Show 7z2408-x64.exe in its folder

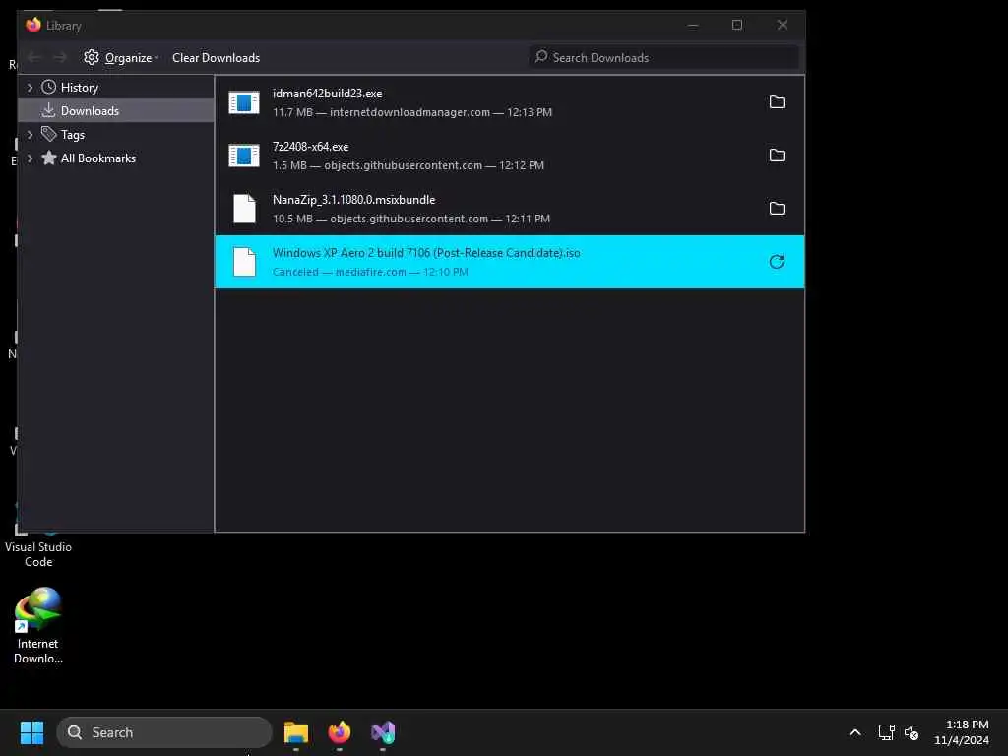click(777, 156)
